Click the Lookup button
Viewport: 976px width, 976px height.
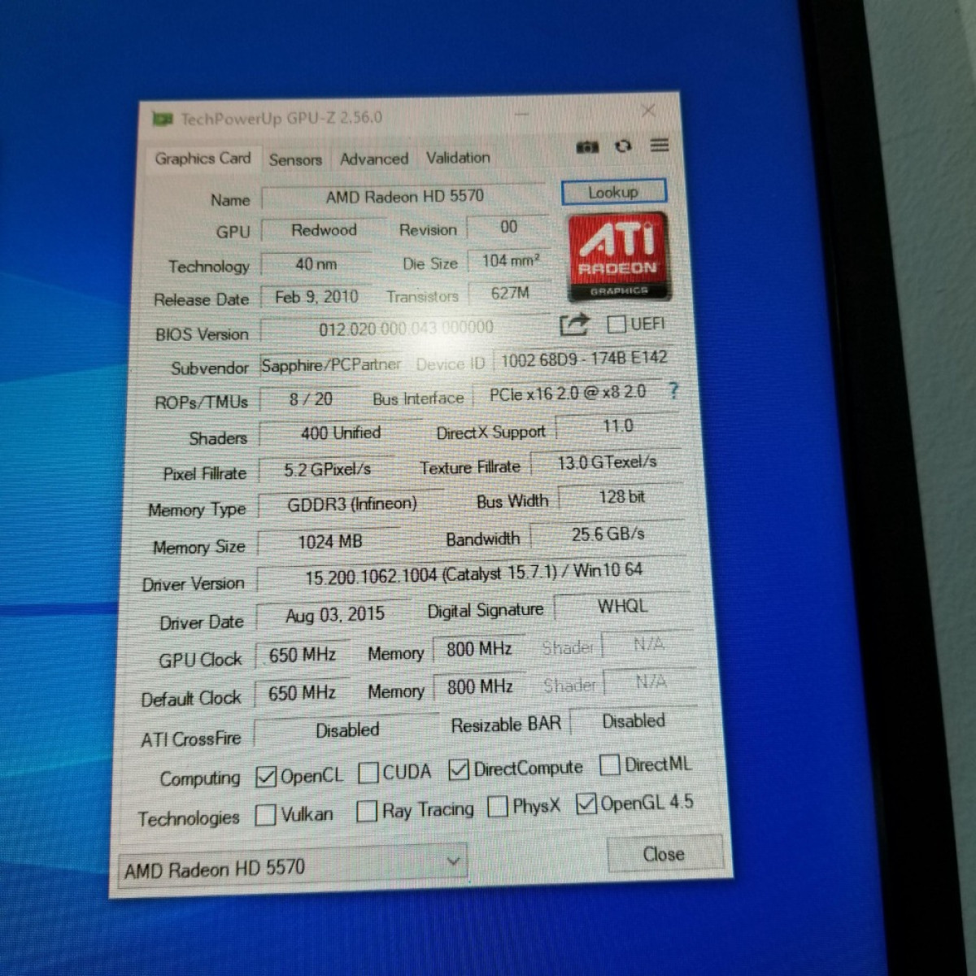tap(613, 192)
